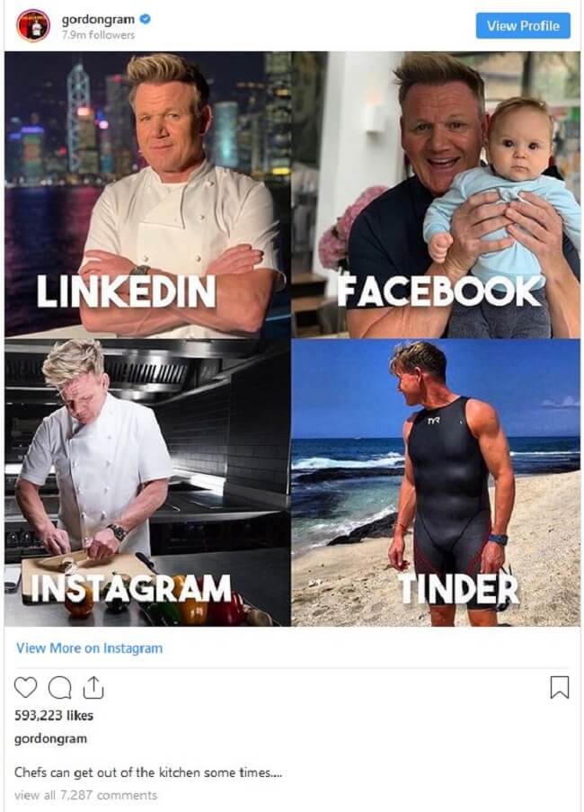This screenshot has width=584, height=812.
Task: Open the 7.9m followers text
Action: point(98,35)
